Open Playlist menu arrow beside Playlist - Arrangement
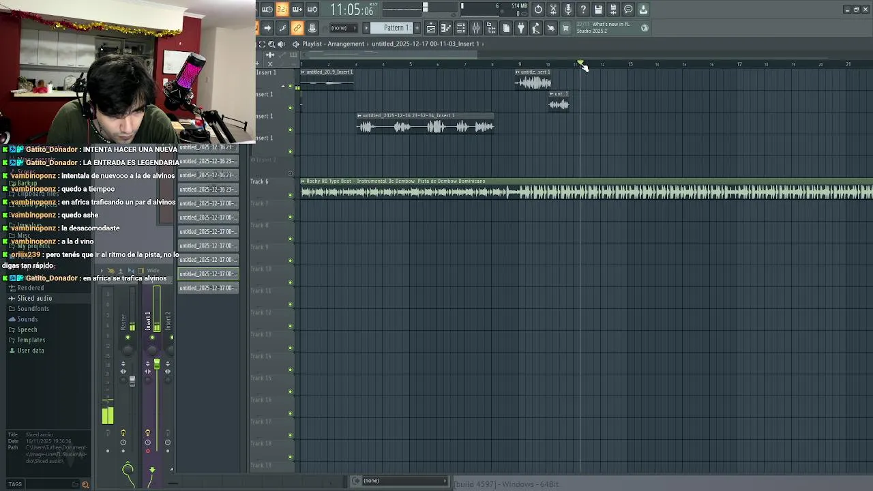This screenshot has height=491, width=873. [295, 44]
